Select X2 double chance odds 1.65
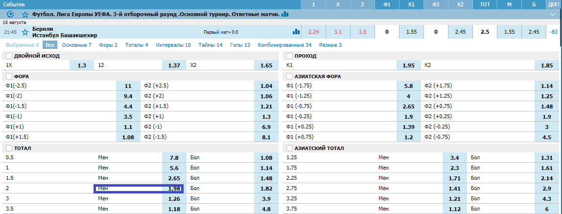Viewport: 562px width, 214px height. (x=266, y=65)
